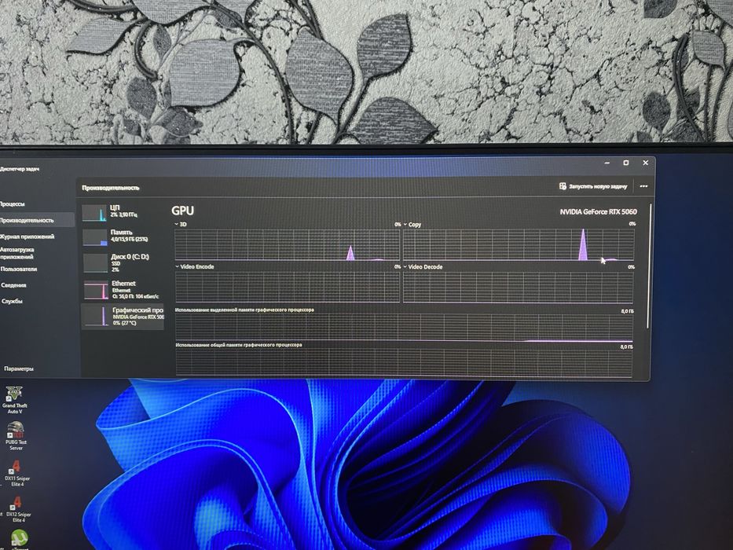Switch to Процессы in the sidebar
Image resolution: width=733 pixels, height=550 pixels.
click(12, 204)
